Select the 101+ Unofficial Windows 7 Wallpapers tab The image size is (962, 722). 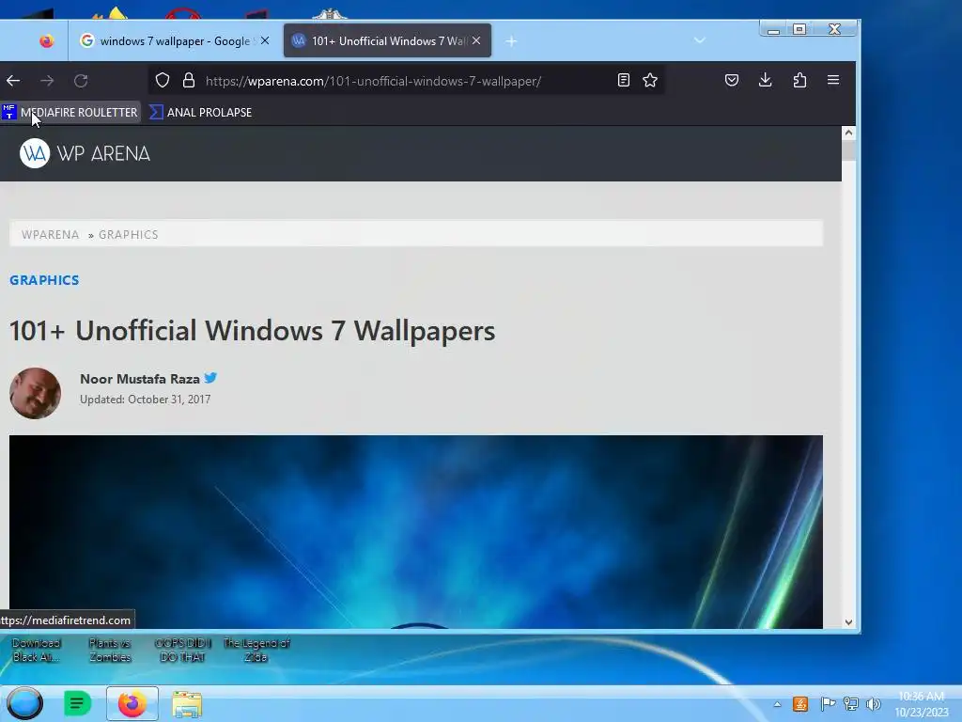(x=387, y=41)
